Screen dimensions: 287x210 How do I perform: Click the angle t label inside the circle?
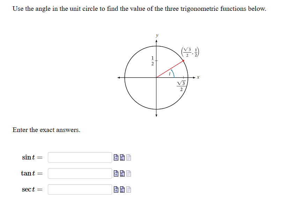[170, 73]
